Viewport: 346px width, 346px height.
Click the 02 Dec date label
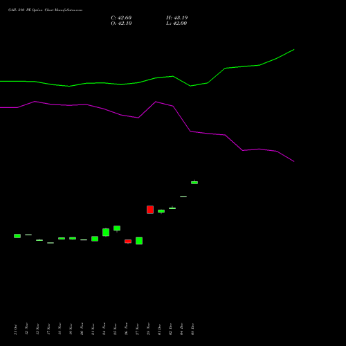point(170,329)
